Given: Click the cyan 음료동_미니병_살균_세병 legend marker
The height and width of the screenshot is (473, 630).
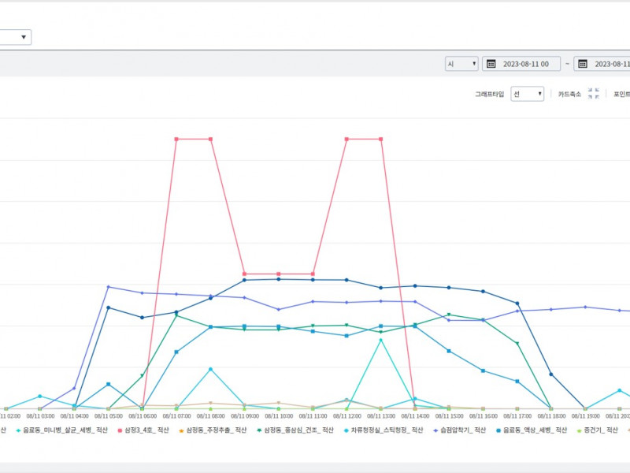Looking at the screenshot, I should tap(17, 430).
